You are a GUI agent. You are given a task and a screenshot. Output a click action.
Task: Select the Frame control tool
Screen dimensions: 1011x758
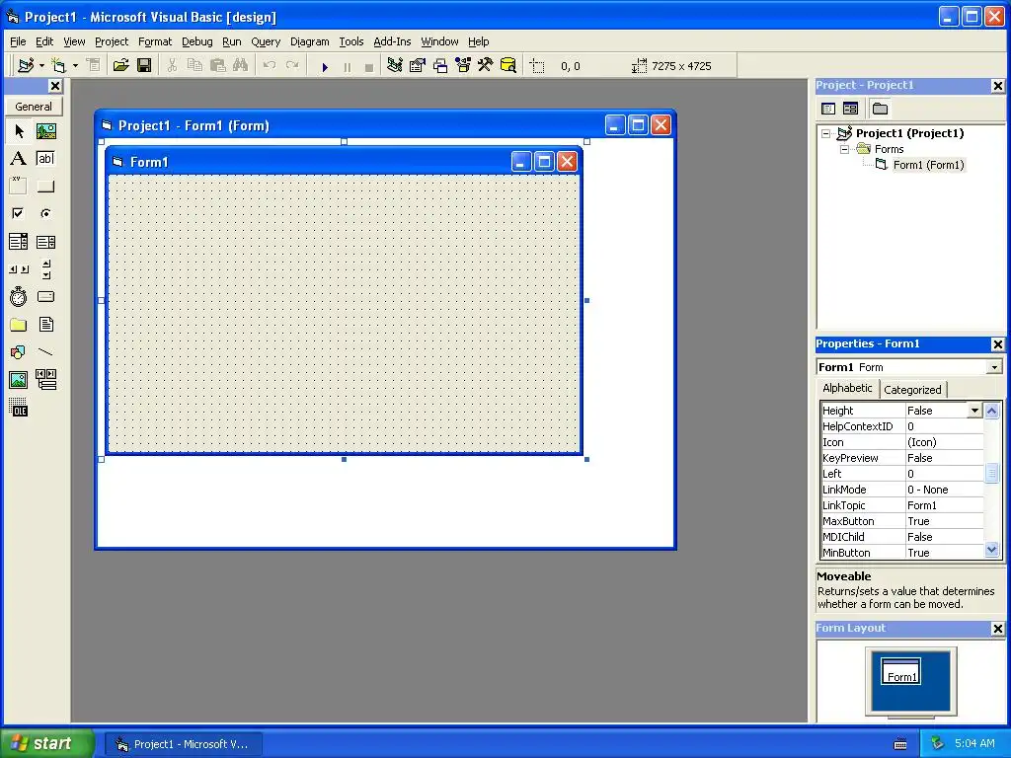click(19, 187)
